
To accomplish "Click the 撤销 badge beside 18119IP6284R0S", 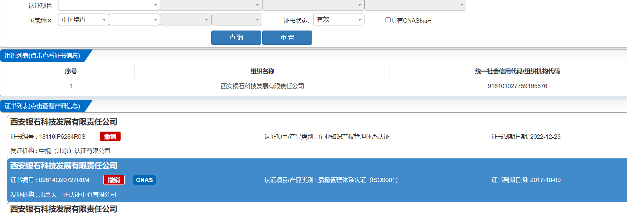I will pyautogui.click(x=110, y=136).
